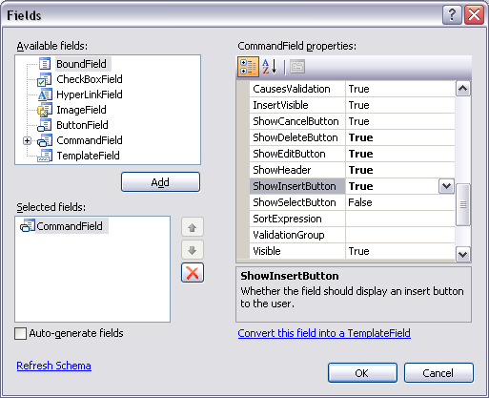Image resolution: width=489 pixels, height=398 pixels.
Task: Delete selected field with red X
Action: point(193,273)
